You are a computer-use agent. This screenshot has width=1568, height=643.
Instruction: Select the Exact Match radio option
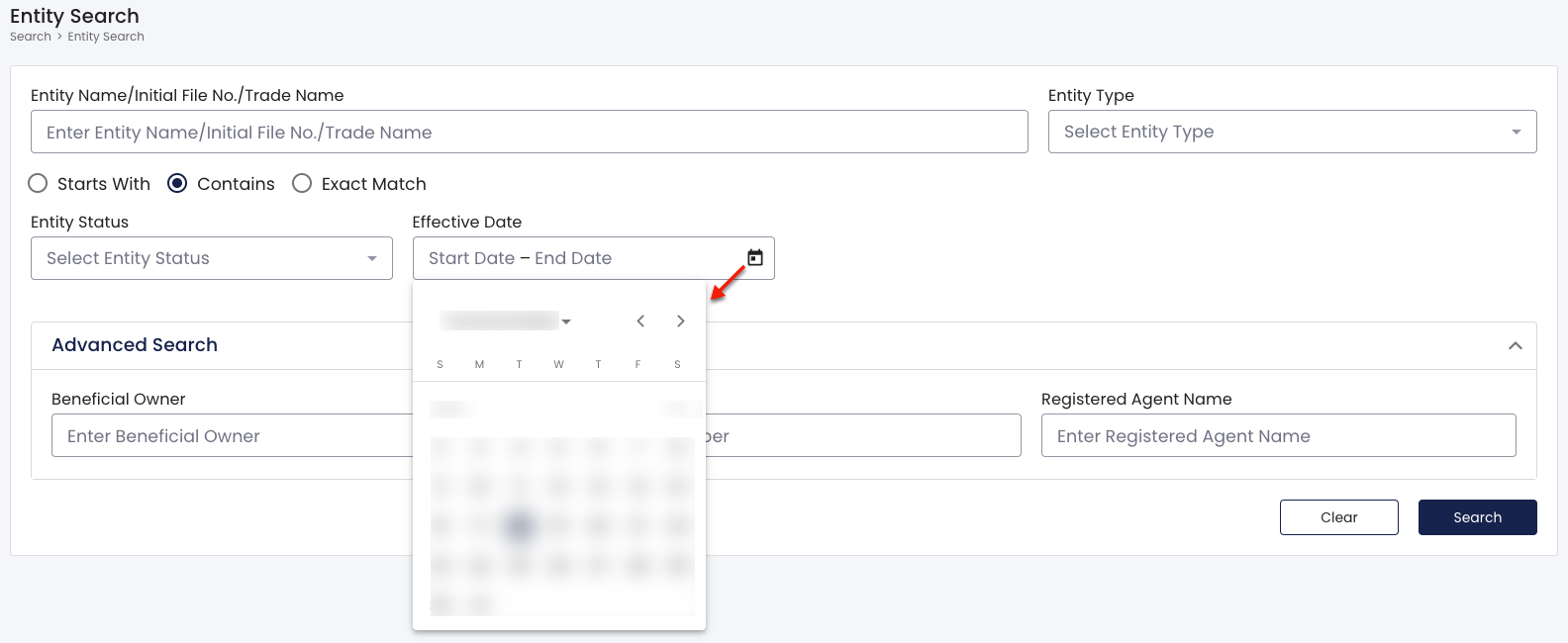click(x=302, y=183)
